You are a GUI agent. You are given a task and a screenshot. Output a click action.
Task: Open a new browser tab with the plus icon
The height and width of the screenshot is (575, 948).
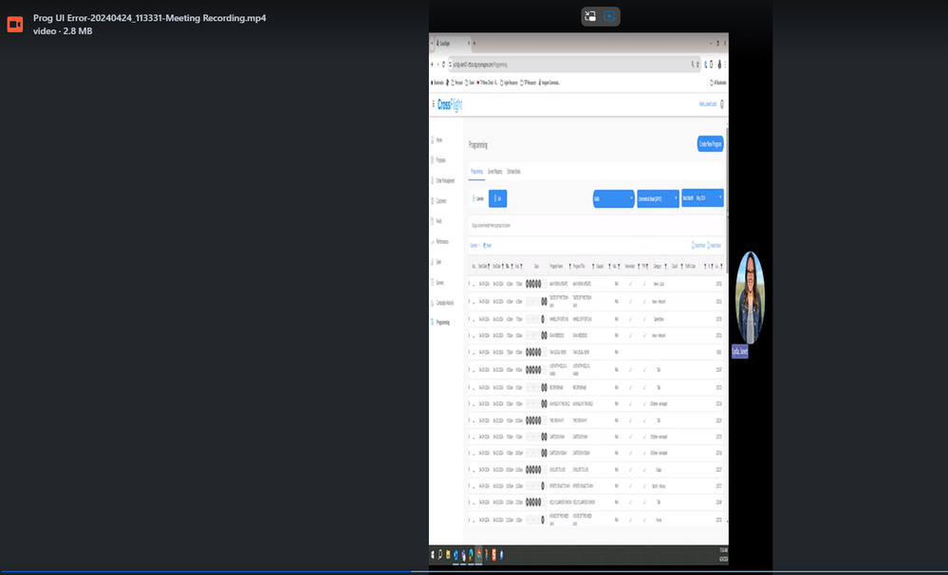pyautogui.click(x=474, y=44)
